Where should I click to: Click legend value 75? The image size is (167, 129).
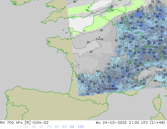(x=49, y=127)
